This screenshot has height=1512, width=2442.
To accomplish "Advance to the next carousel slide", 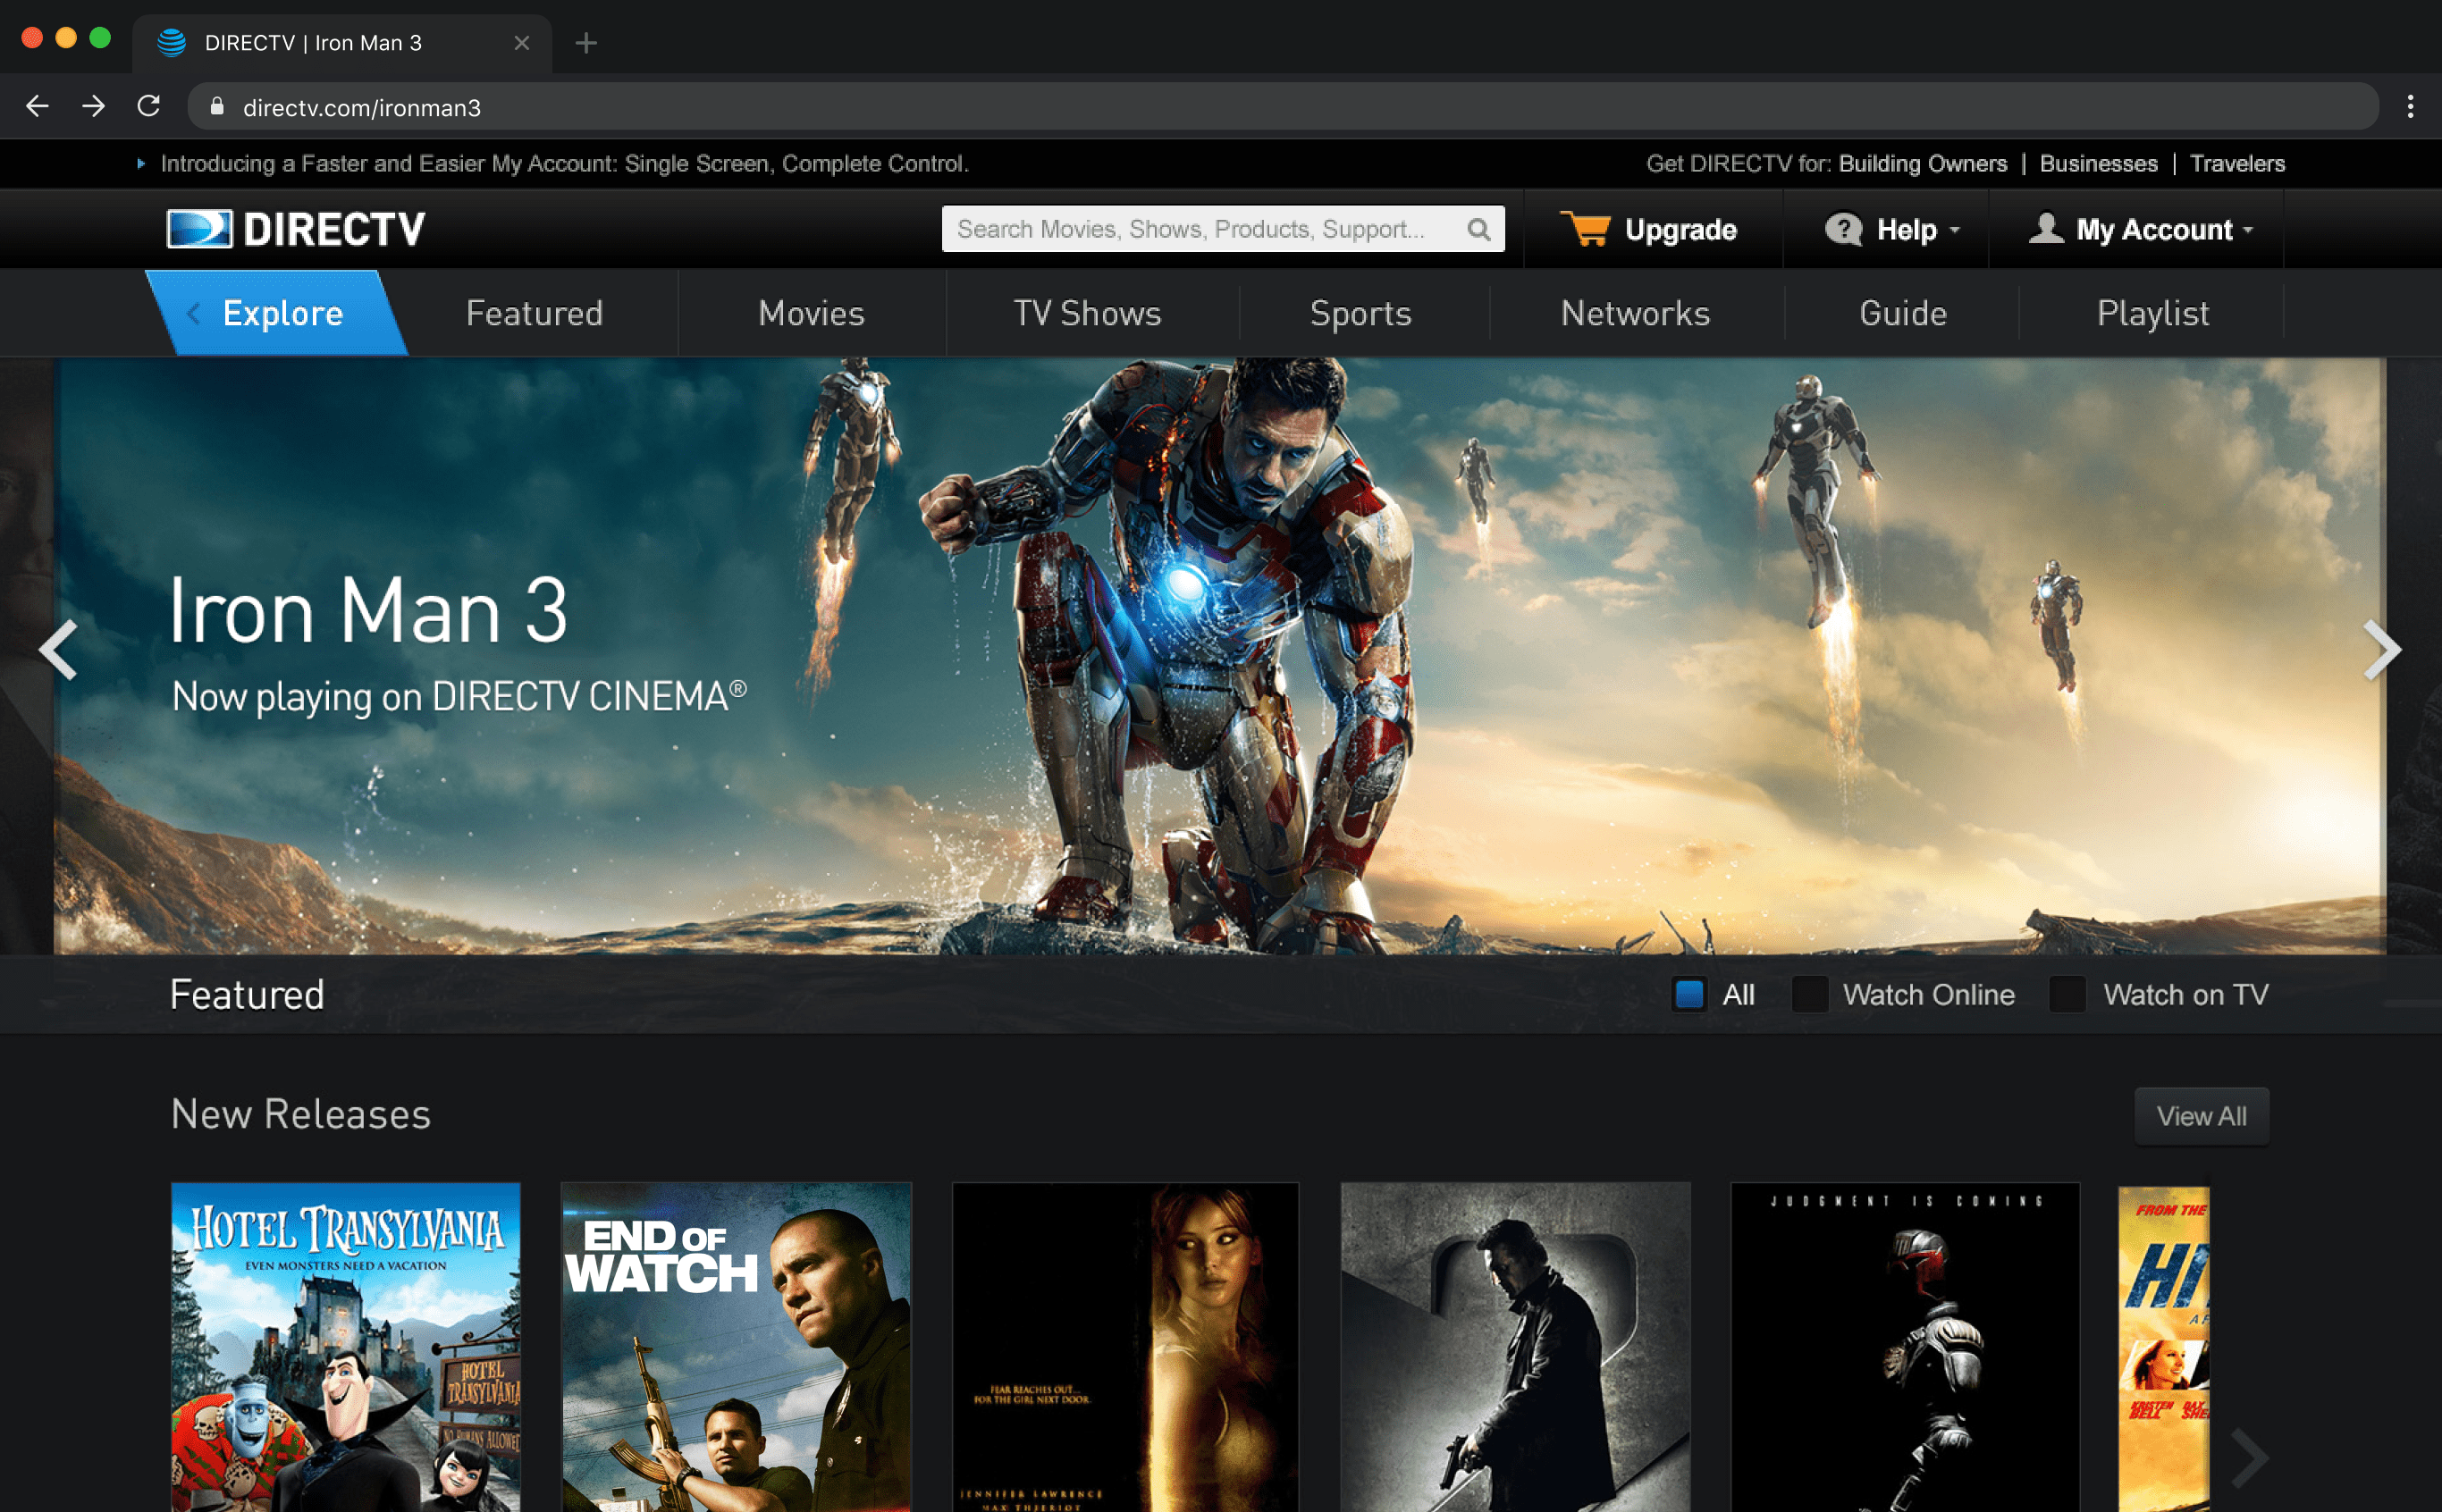I will coord(2382,650).
